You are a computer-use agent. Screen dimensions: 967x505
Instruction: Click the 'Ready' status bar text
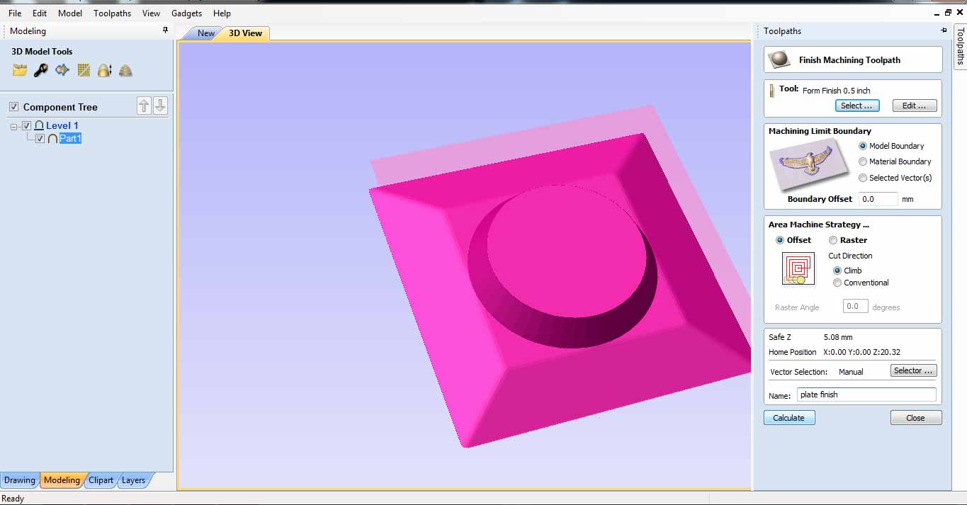[x=13, y=499]
